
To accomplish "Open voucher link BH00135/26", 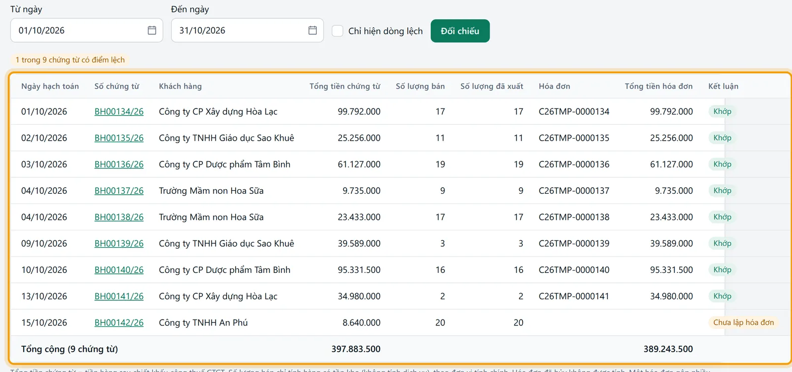I will tap(119, 138).
